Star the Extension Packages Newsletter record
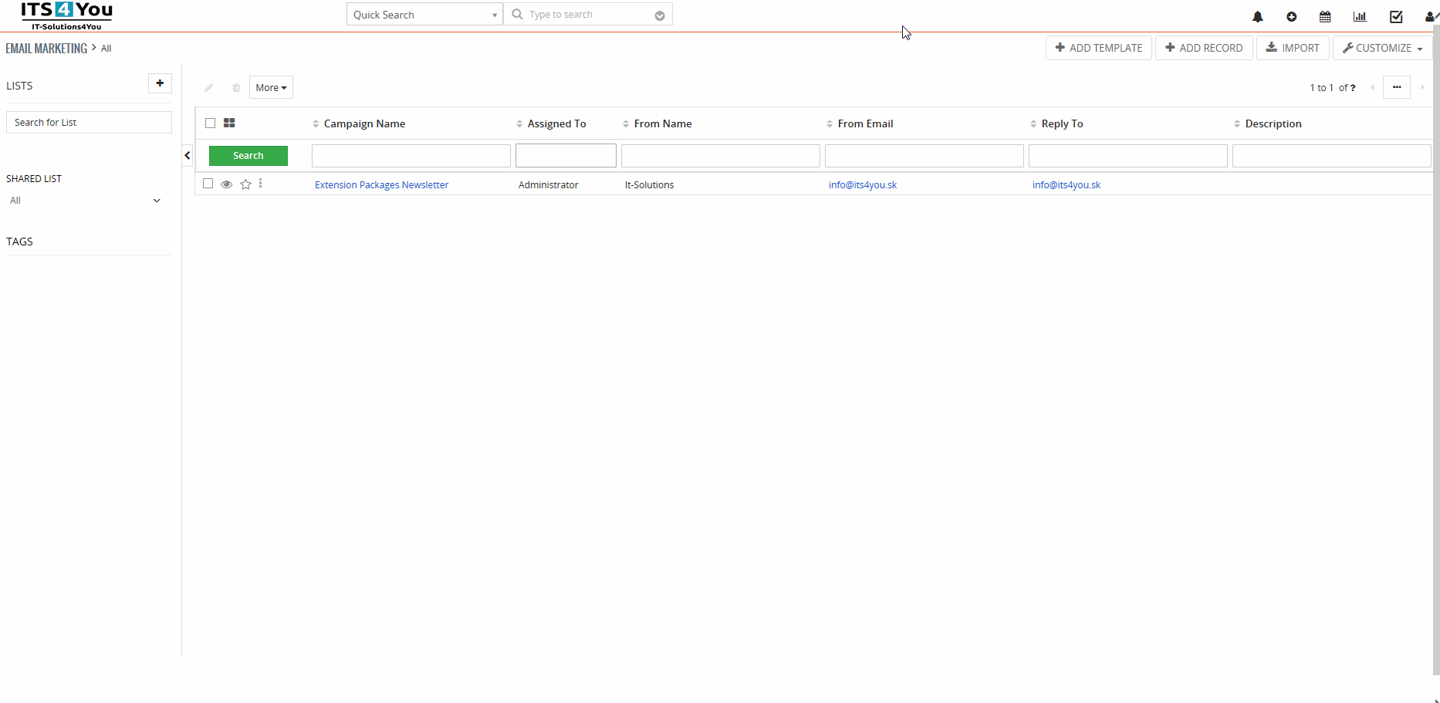1440x703 pixels. (x=245, y=184)
